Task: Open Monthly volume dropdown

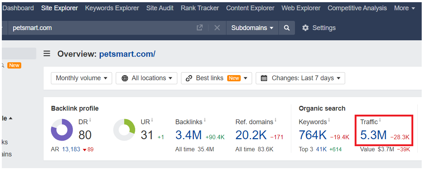Action: [x=81, y=78]
